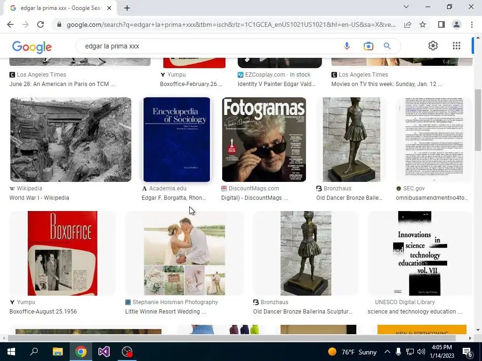Click the 'Stephanie Holsman Photography' source label

(x=175, y=302)
